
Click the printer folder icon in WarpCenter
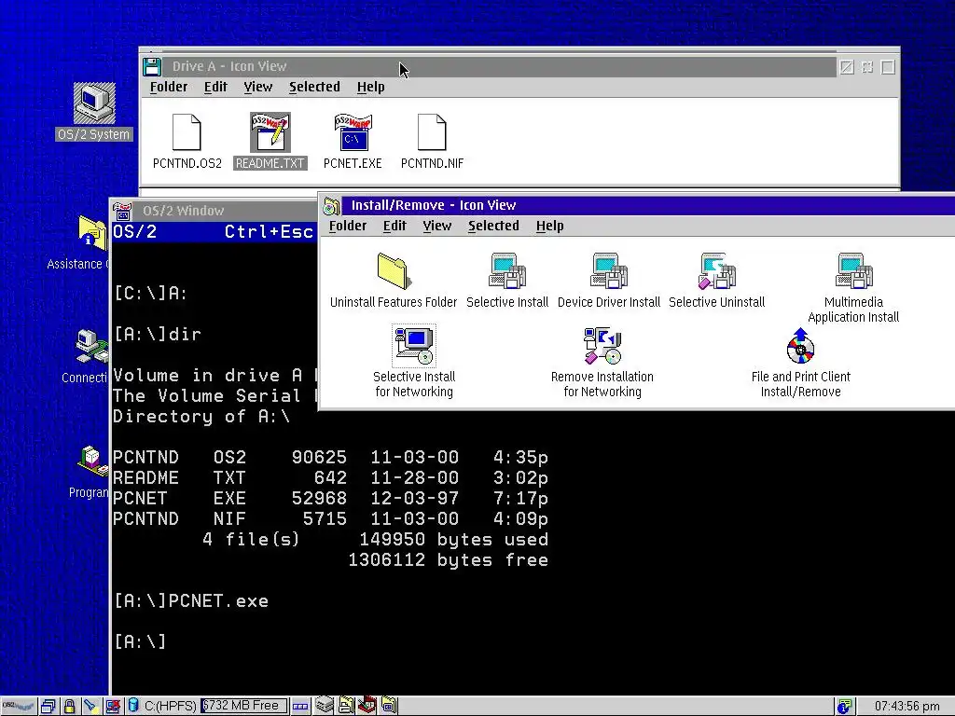point(346,706)
